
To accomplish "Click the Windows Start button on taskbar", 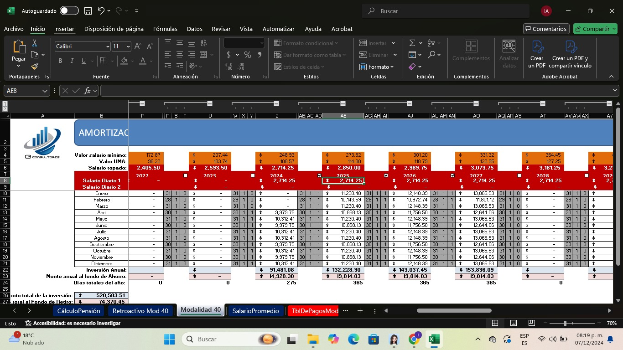I will click(x=169, y=339).
